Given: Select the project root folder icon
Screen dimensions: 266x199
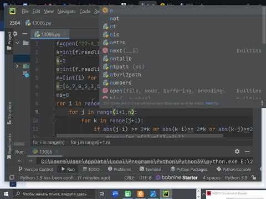Looking at the screenshot, I should (25, 43).
